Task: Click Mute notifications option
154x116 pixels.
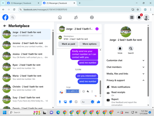Action: [x=126, y=87]
